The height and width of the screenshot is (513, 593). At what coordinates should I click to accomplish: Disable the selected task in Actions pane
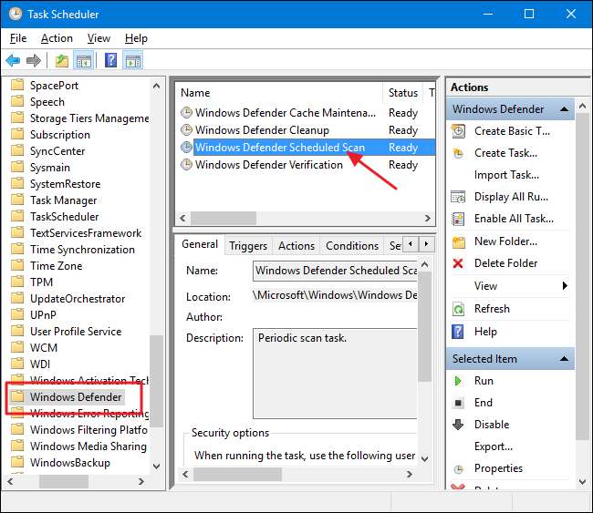click(x=491, y=425)
